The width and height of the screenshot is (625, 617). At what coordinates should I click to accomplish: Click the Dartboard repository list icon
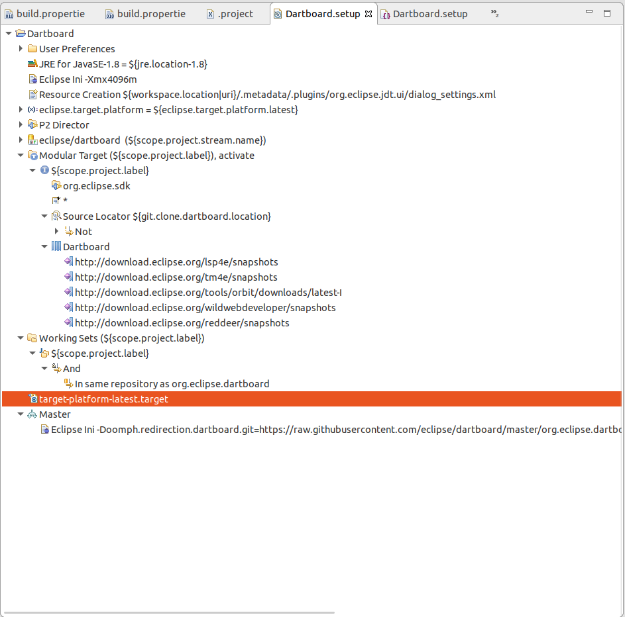coord(56,246)
